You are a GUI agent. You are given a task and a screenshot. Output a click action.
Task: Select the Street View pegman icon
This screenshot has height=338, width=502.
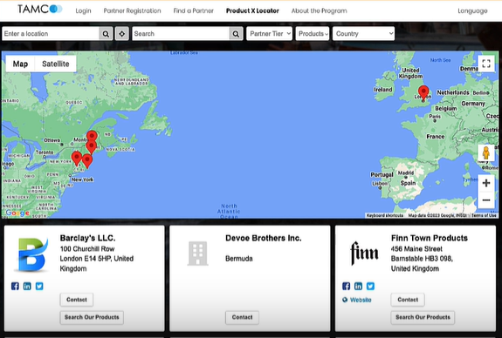tap(486, 152)
